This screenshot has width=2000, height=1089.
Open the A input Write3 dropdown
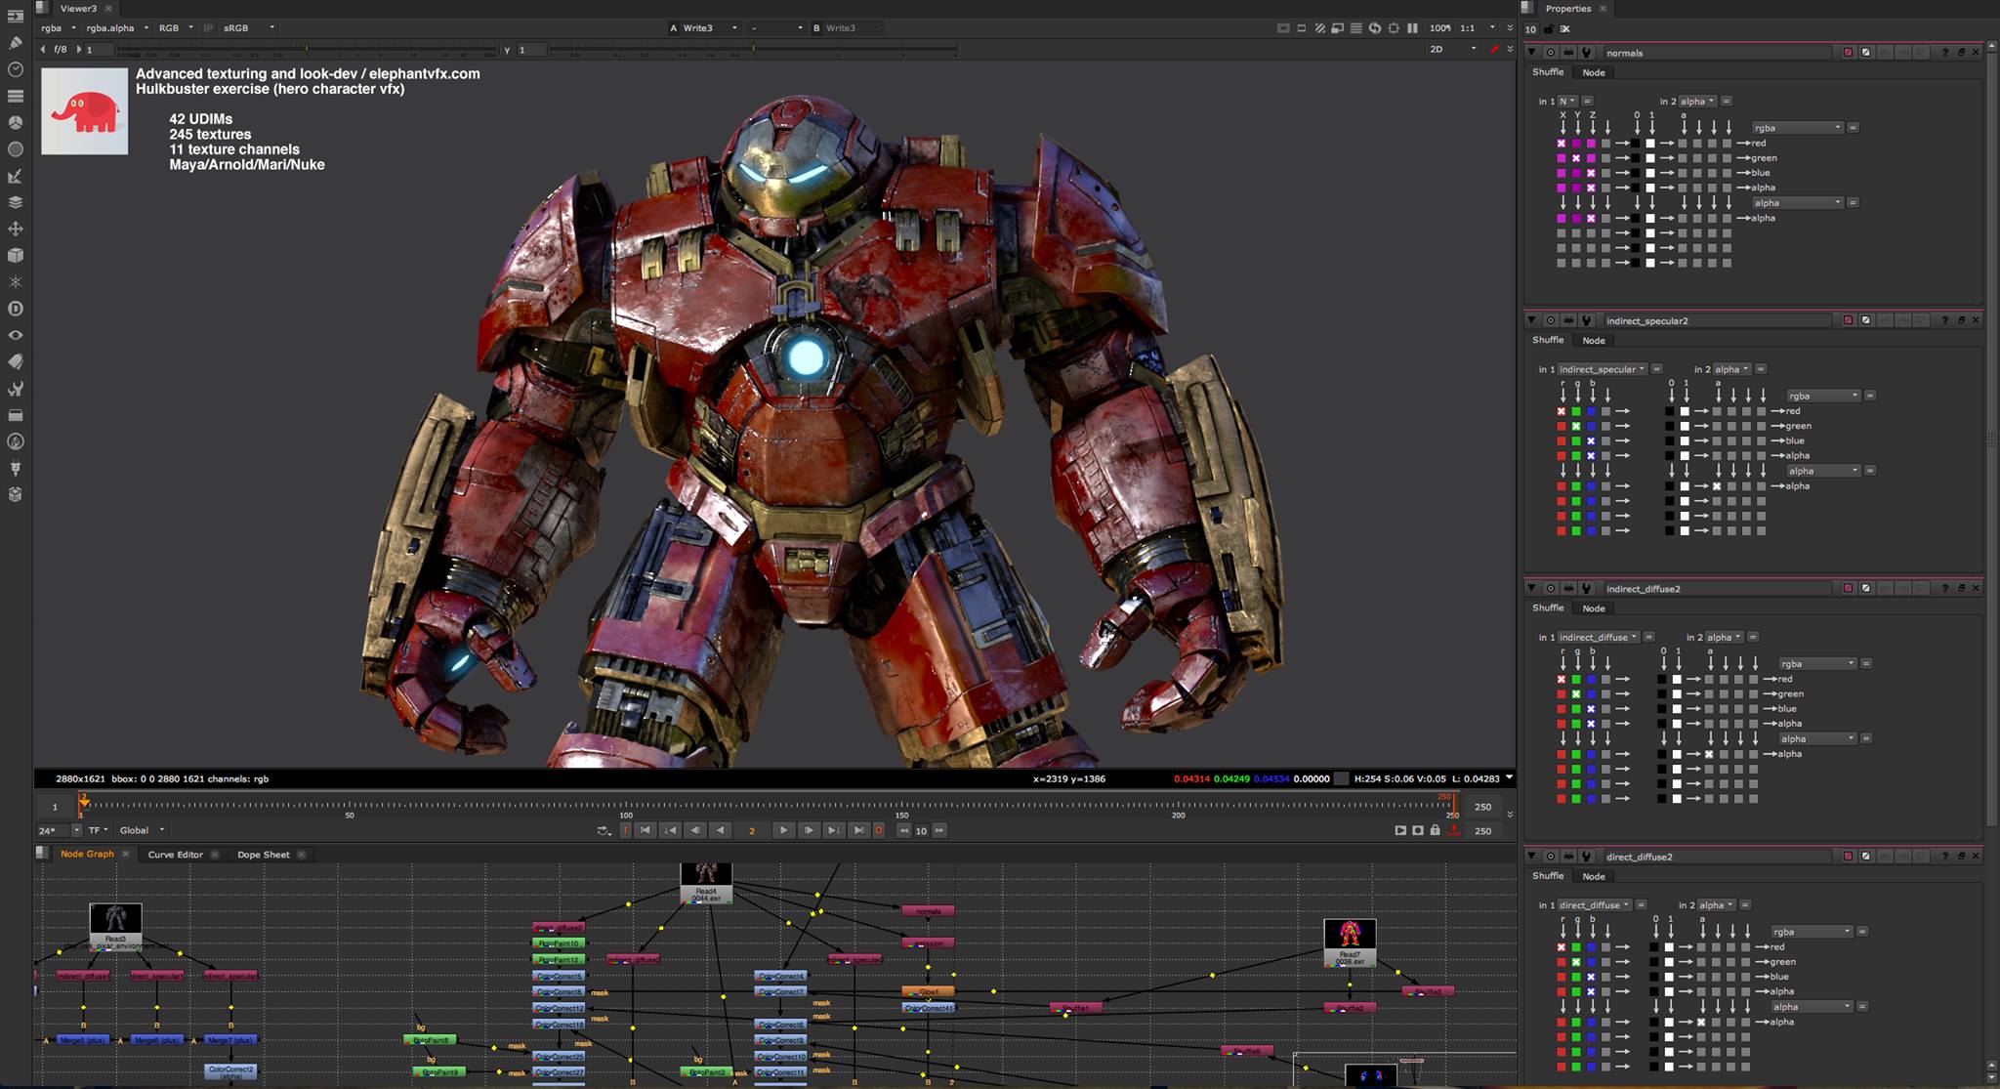coord(710,28)
